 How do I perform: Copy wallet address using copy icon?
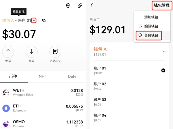(x=44, y=20)
